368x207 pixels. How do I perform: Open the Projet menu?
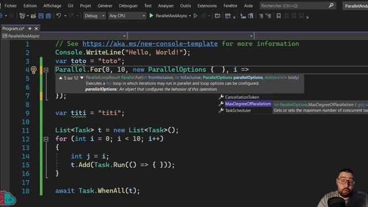point(86,6)
